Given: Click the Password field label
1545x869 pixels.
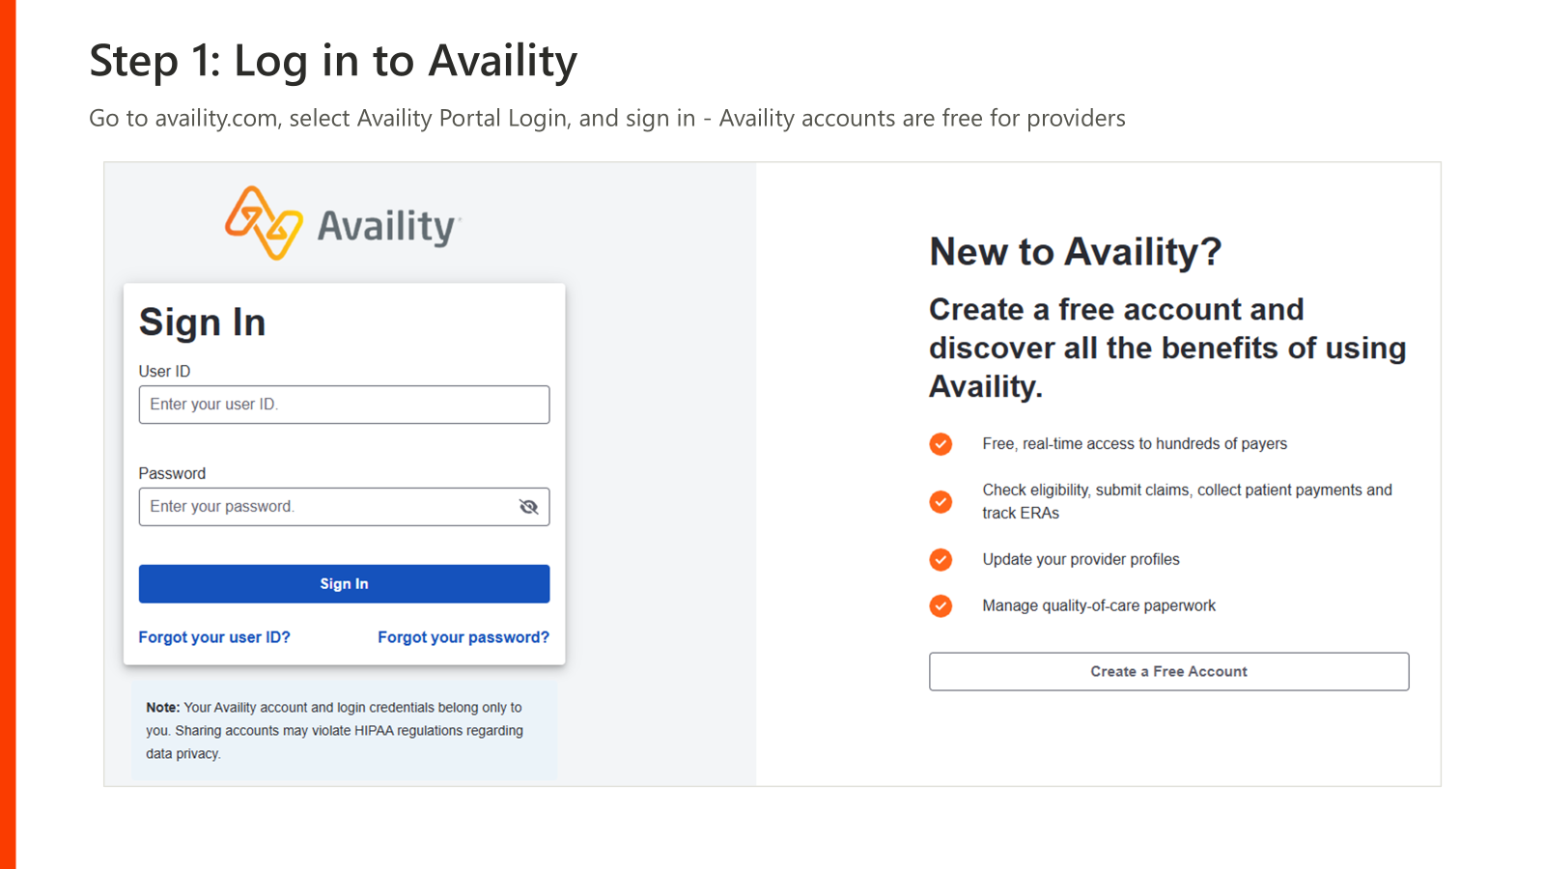Looking at the screenshot, I should 172,474.
